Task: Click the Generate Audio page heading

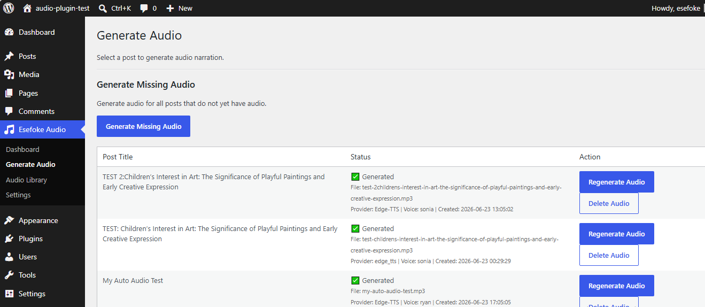Action: click(139, 35)
